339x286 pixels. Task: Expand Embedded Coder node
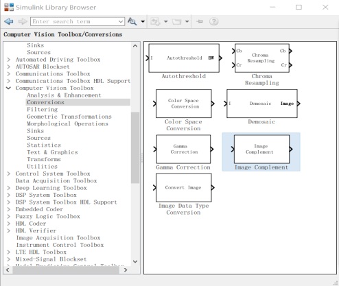point(9,209)
